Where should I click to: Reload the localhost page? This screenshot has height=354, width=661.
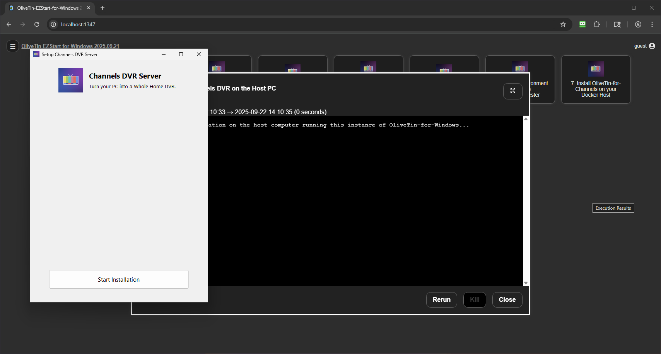point(37,24)
